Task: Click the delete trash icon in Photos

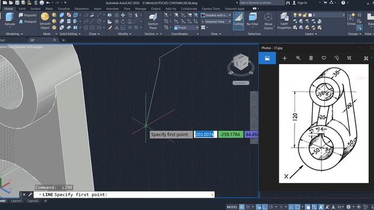Action: click(311, 58)
